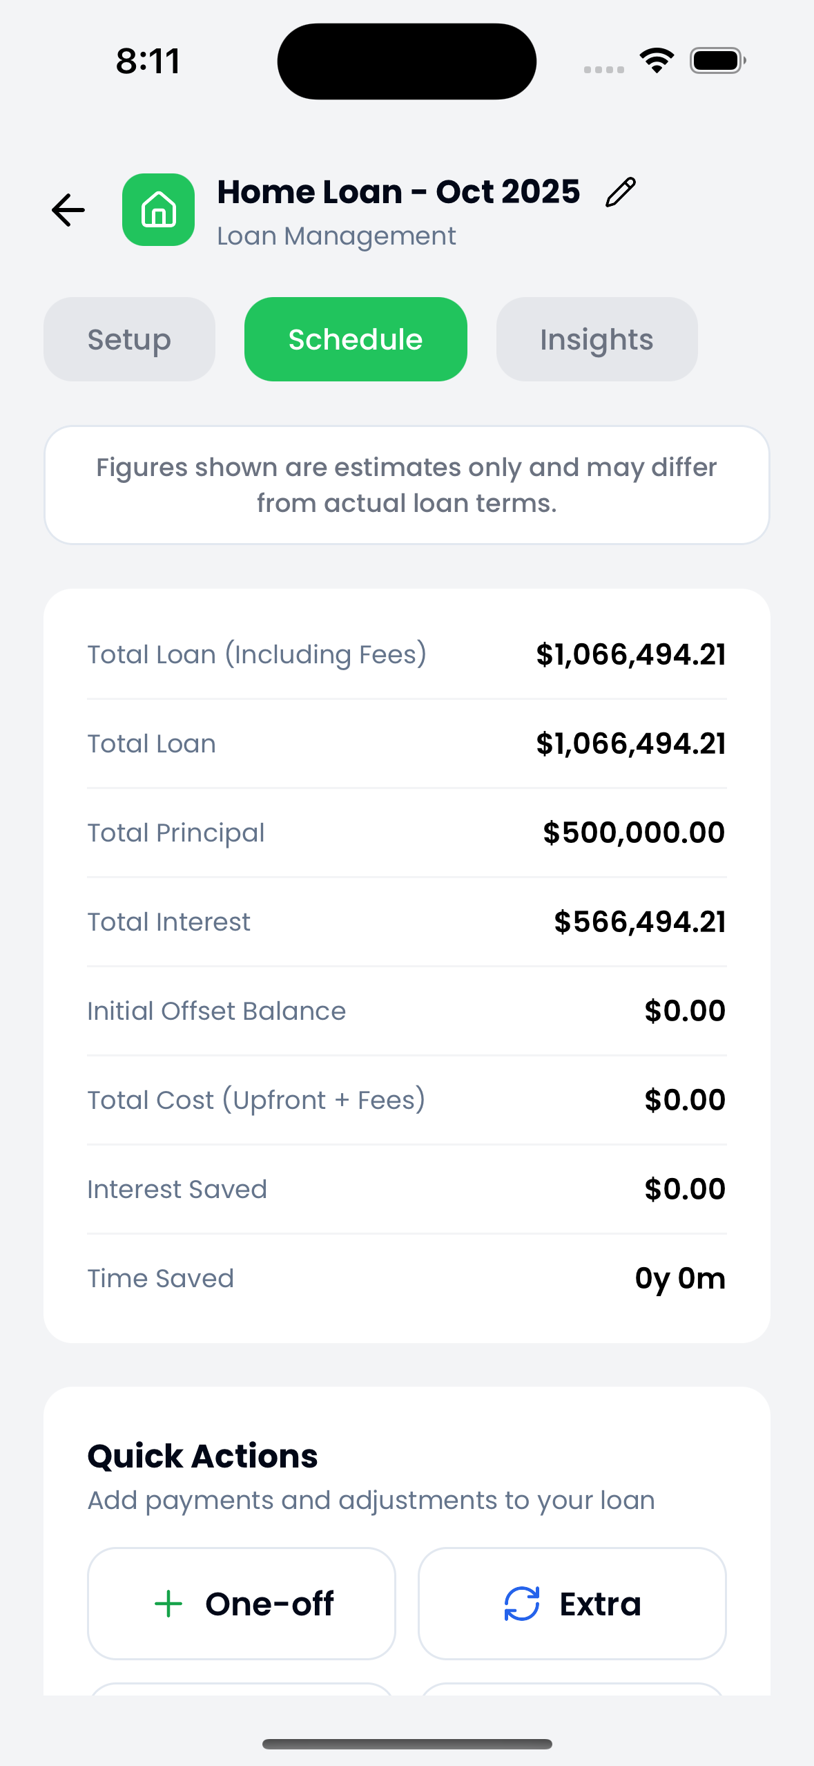Image resolution: width=814 pixels, height=1766 pixels.
Task: Tap the green plus icon on One-off
Action: [168, 1604]
